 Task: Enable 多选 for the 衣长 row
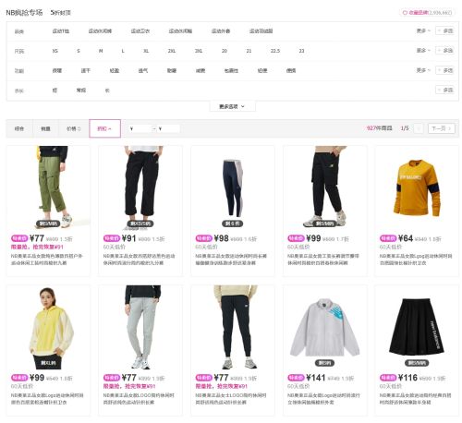[444, 90]
